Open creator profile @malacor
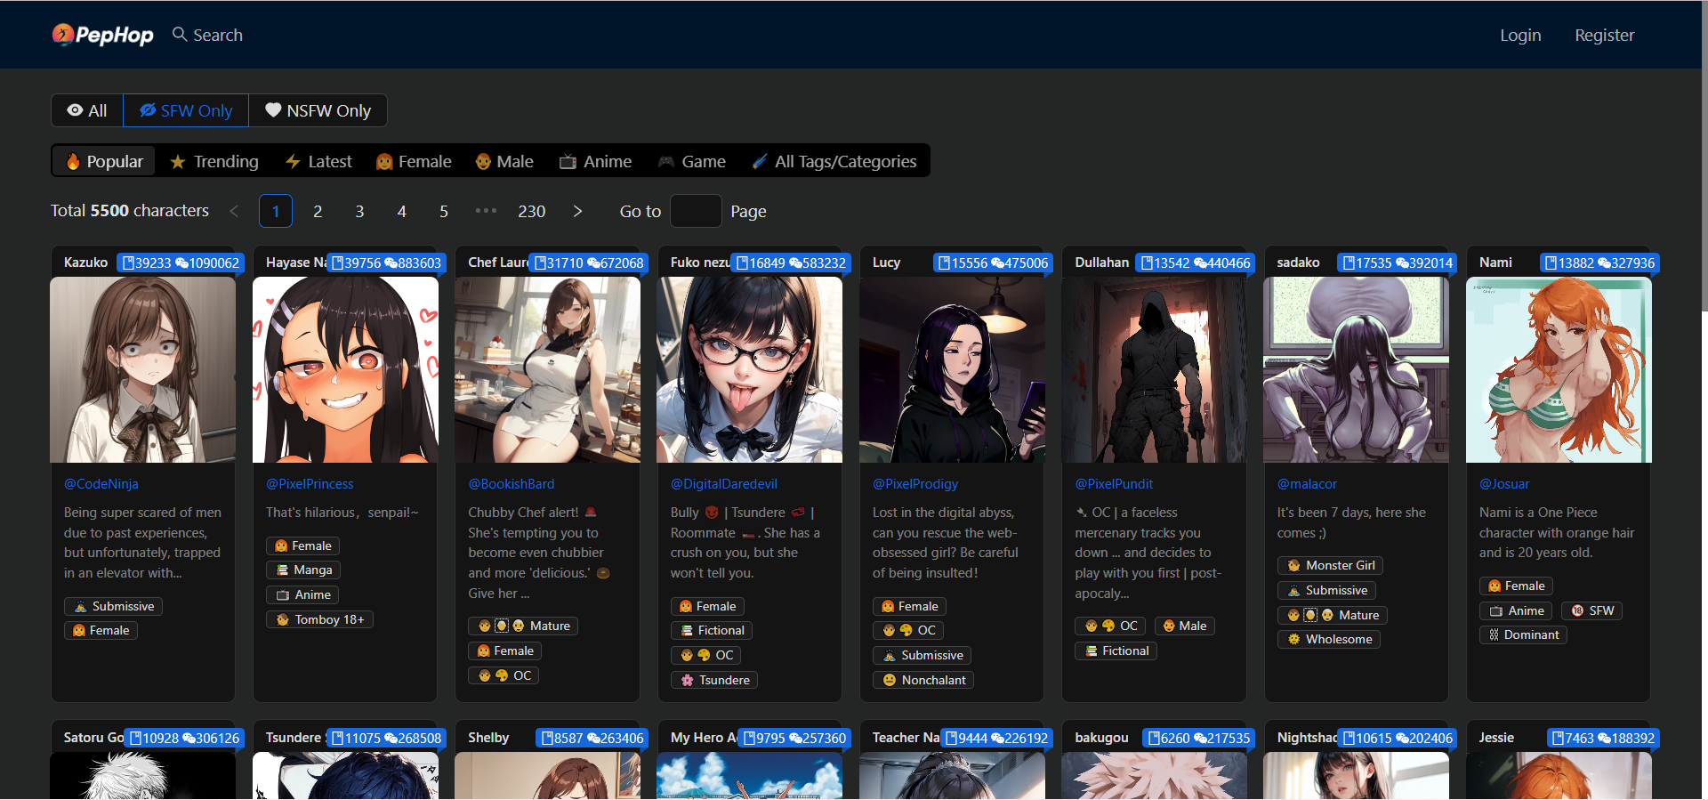The height and width of the screenshot is (800, 1708). (x=1307, y=484)
